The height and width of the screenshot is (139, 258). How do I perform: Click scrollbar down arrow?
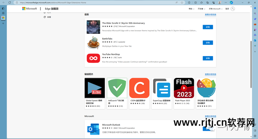point(251,137)
